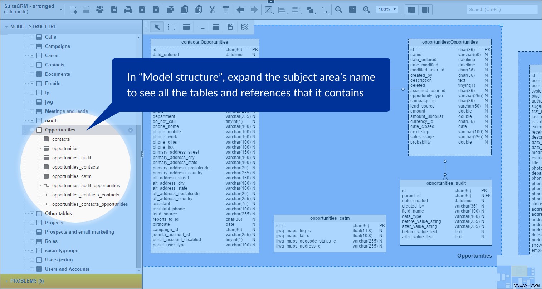Toggle the left panel visibility
The height and width of the screenshot is (289, 542).
(412, 10)
